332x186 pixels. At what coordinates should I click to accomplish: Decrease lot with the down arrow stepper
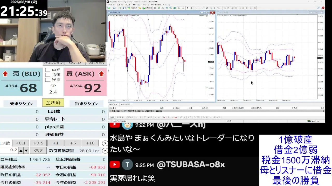(26, 150)
